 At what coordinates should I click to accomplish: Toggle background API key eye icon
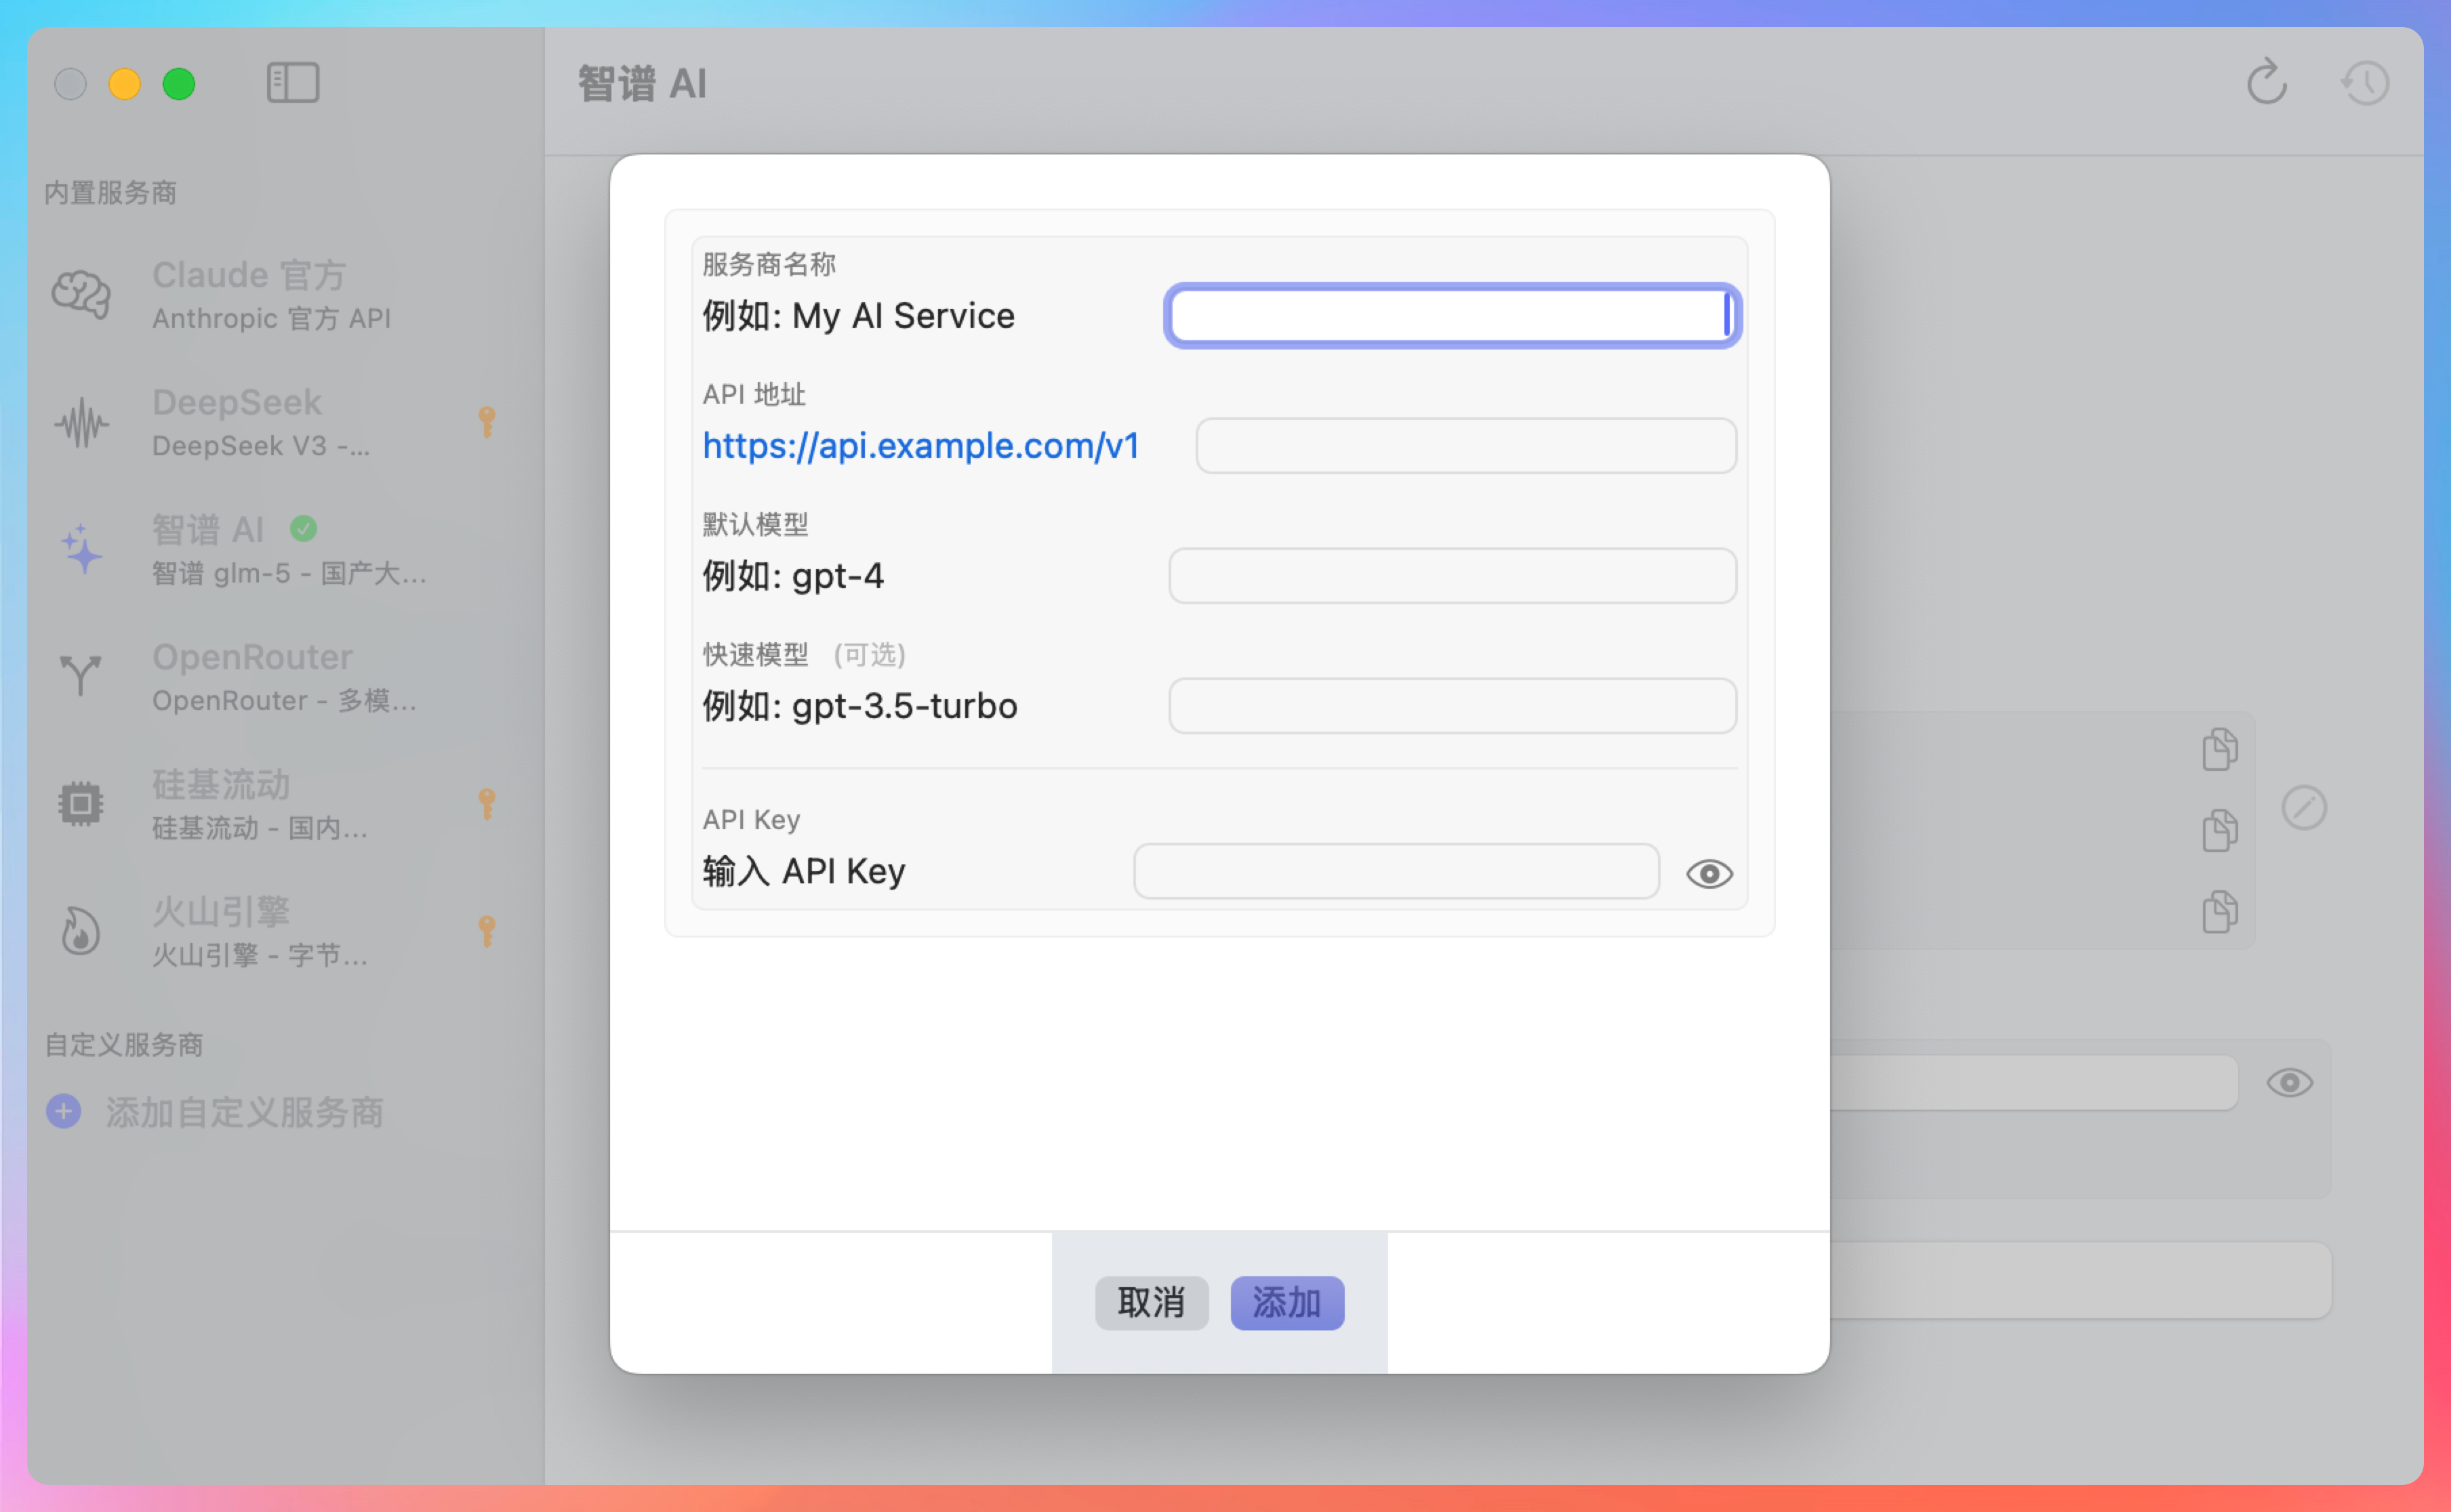pyautogui.click(x=2289, y=1082)
